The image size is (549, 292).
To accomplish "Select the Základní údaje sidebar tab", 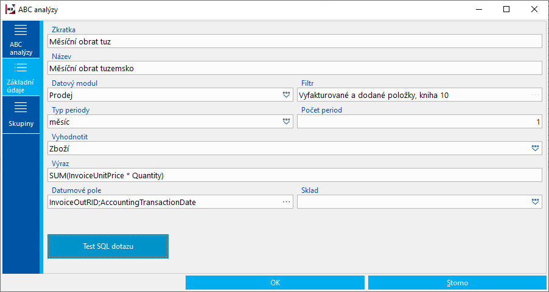I will pyautogui.click(x=21, y=77).
